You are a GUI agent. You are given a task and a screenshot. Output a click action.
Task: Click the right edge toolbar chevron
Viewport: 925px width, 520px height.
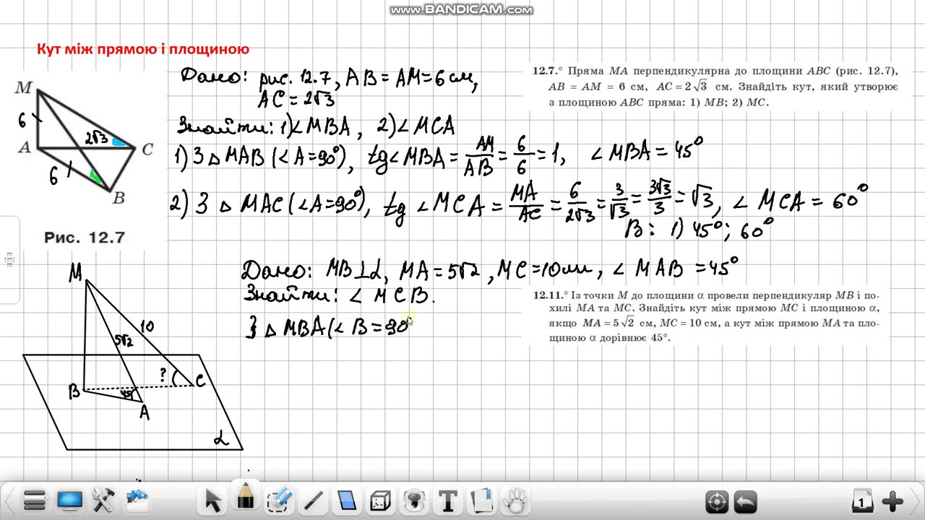pyautogui.click(x=915, y=500)
